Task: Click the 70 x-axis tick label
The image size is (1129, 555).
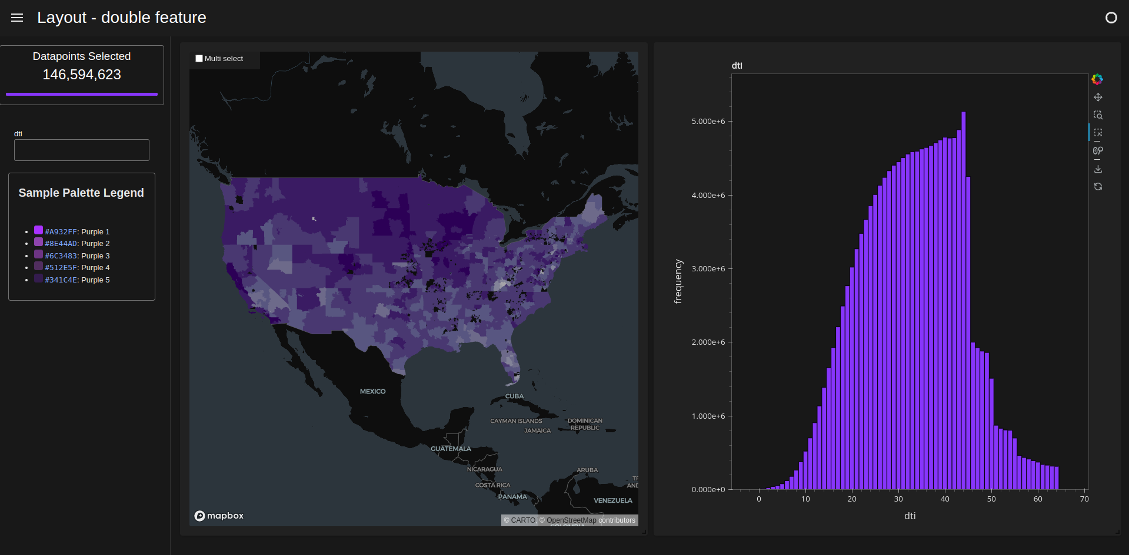Action: point(1084,499)
